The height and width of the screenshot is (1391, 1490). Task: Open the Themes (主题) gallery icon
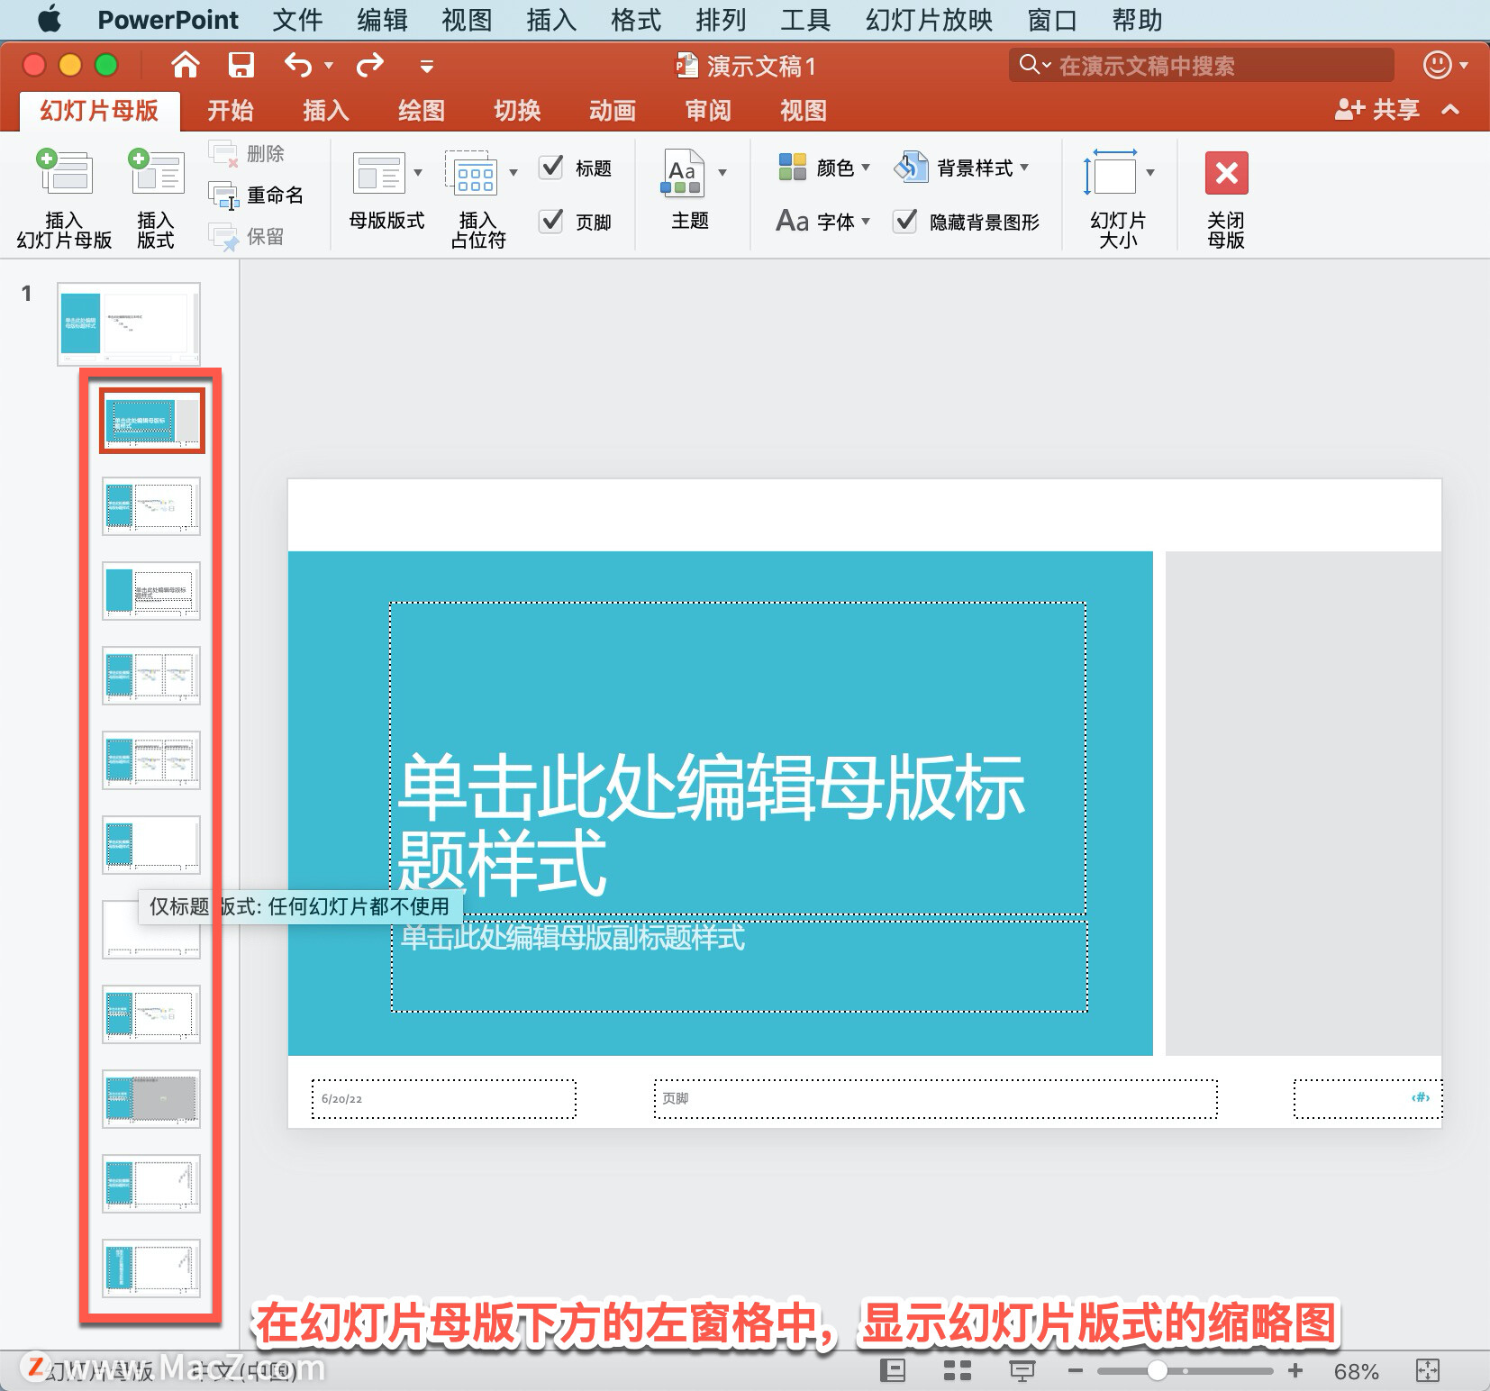pos(684,173)
